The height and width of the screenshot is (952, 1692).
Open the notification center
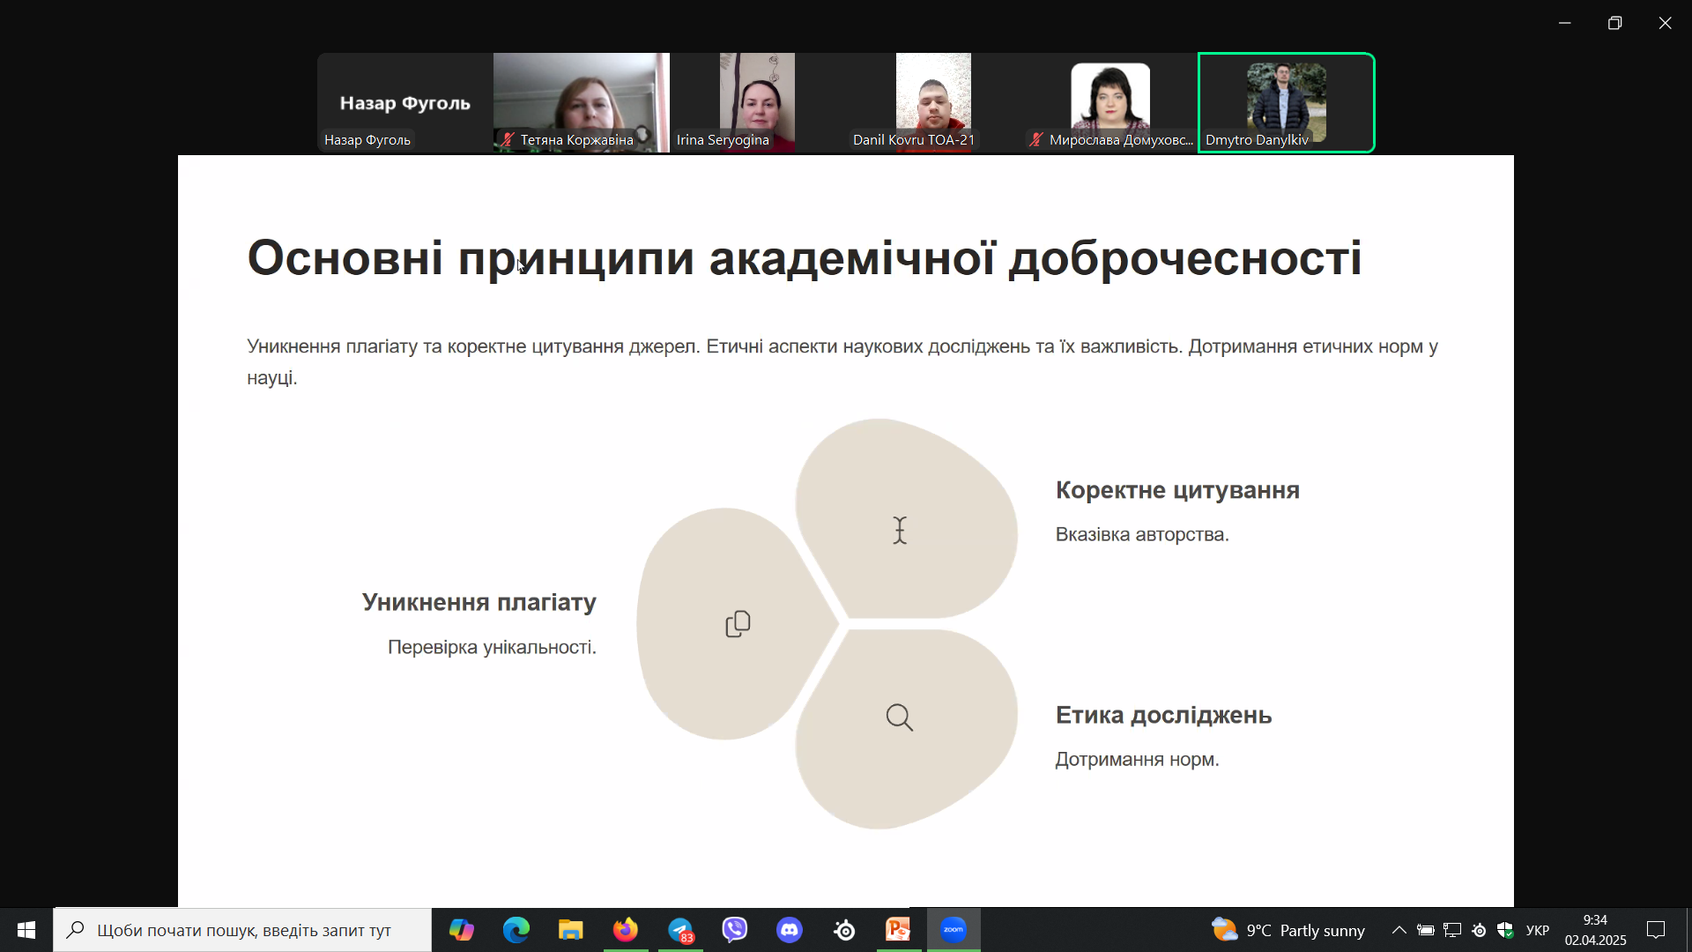tap(1656, 930)
